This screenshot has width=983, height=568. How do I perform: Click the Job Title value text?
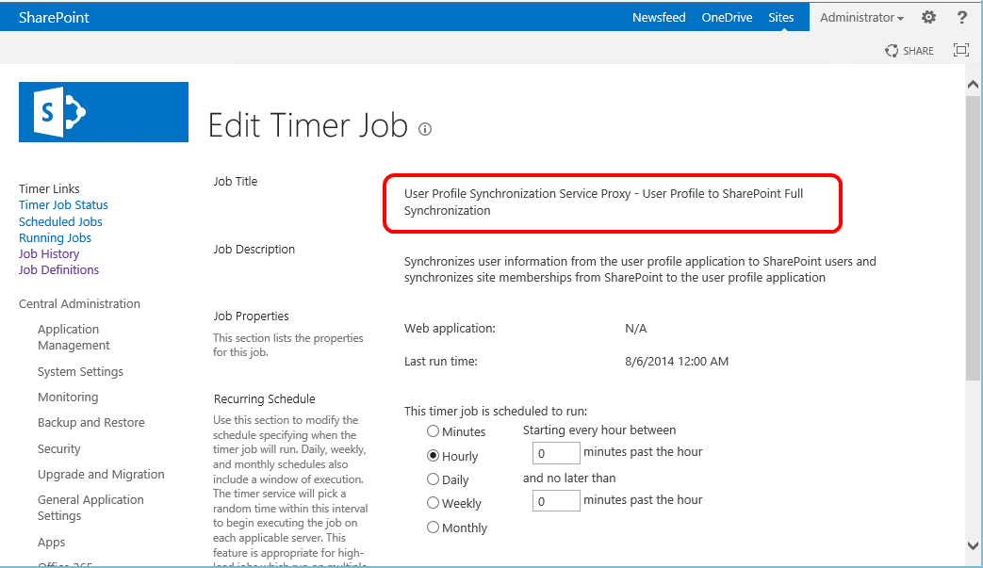tap(603, 203)
